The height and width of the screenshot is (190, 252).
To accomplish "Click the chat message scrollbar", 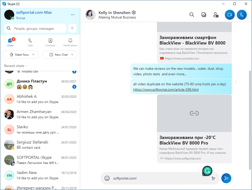I will (250, 120).
